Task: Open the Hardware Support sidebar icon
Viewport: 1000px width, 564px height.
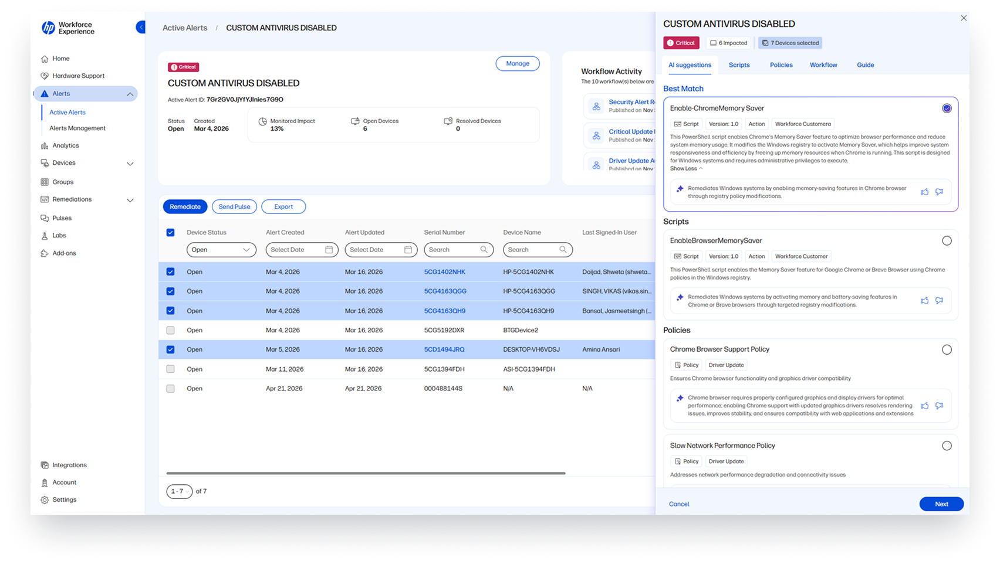Action: [45, 76]
